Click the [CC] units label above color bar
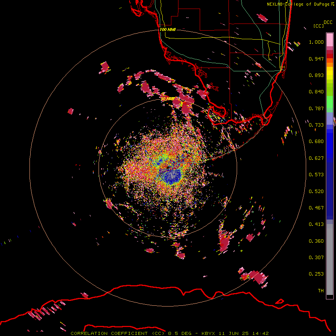This screenshot has width=336, height=336. pos(318,26)
